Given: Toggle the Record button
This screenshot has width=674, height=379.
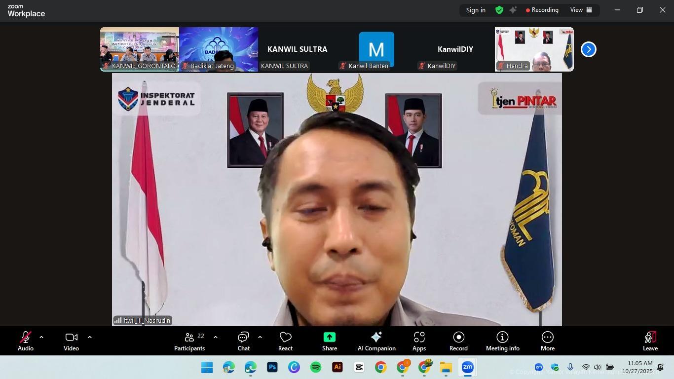Looking at the screenshot, I should 458,341.
